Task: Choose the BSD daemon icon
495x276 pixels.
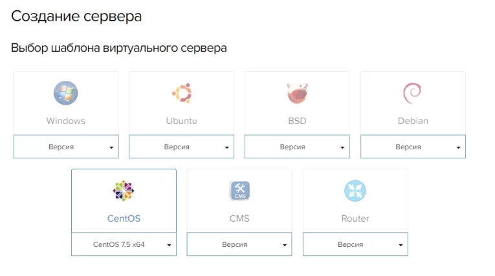Action: [x=297, y=93]
